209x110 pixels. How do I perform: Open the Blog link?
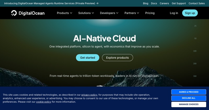point(146,3)
